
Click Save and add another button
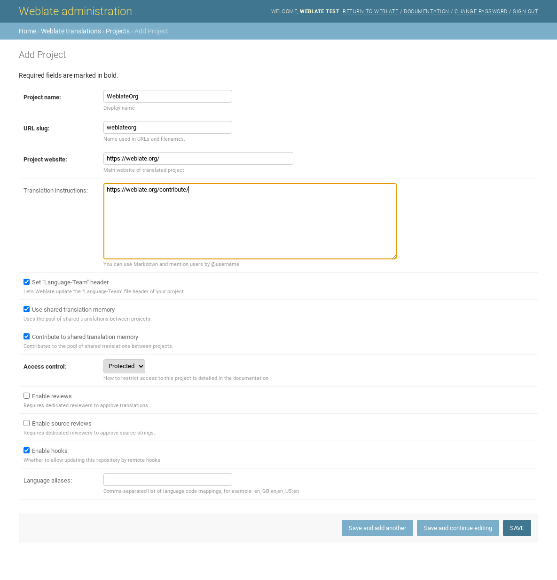tap(377, 528)
